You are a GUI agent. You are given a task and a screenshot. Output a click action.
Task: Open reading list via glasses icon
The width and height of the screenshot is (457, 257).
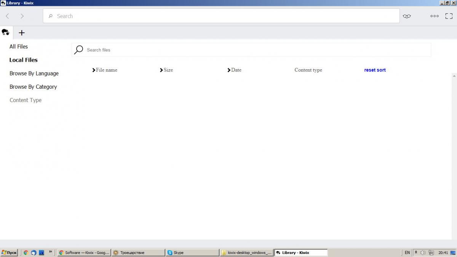[407, 16]
